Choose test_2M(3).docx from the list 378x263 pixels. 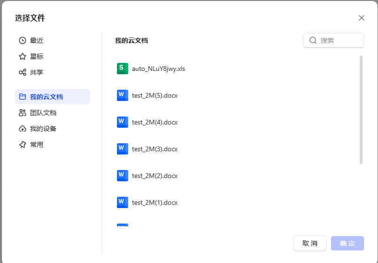pyautogui.click(x=154, y=149)
